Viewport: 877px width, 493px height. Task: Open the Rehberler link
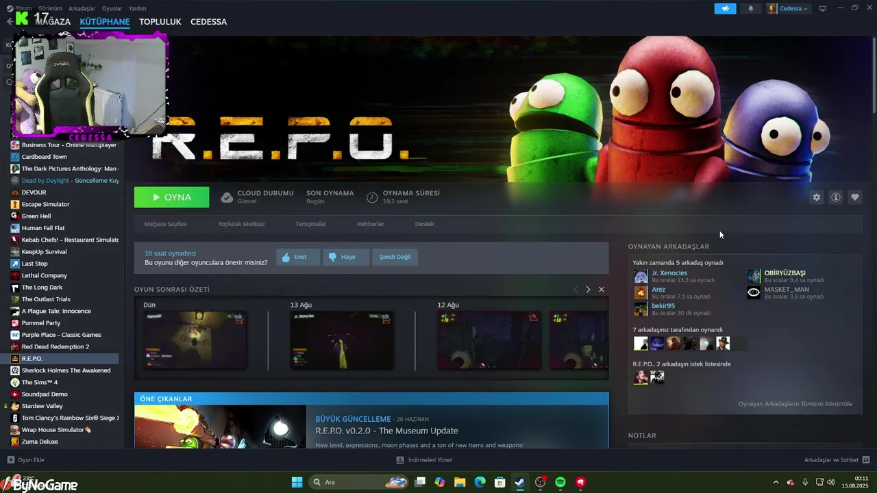[370, 224]
